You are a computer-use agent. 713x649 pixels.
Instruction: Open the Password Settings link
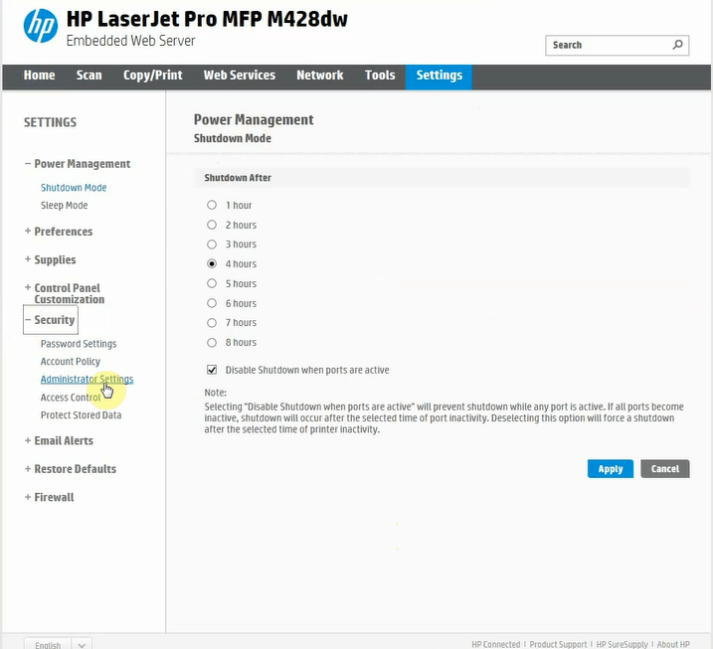pyautogui.click(x=79, y=344)
